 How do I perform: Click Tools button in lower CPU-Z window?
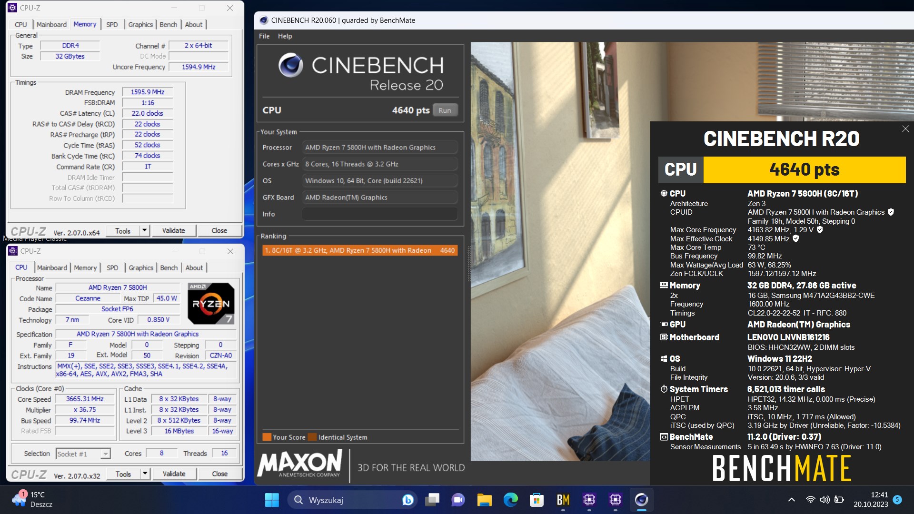point(123,474)
